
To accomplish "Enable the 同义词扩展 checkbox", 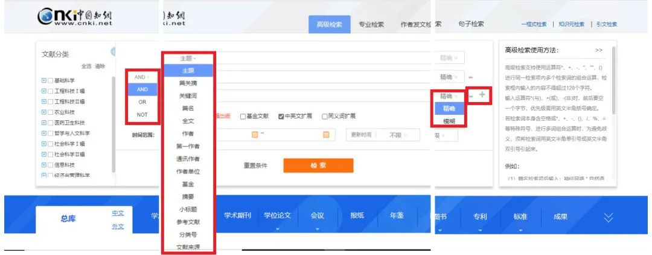I will coord(325,117).
